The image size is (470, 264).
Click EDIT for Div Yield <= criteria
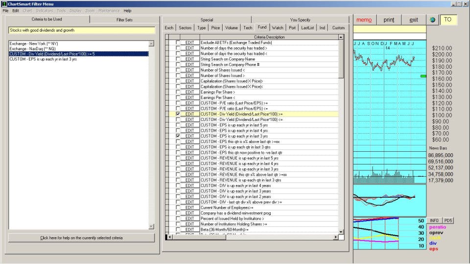(x=189, y=120)
